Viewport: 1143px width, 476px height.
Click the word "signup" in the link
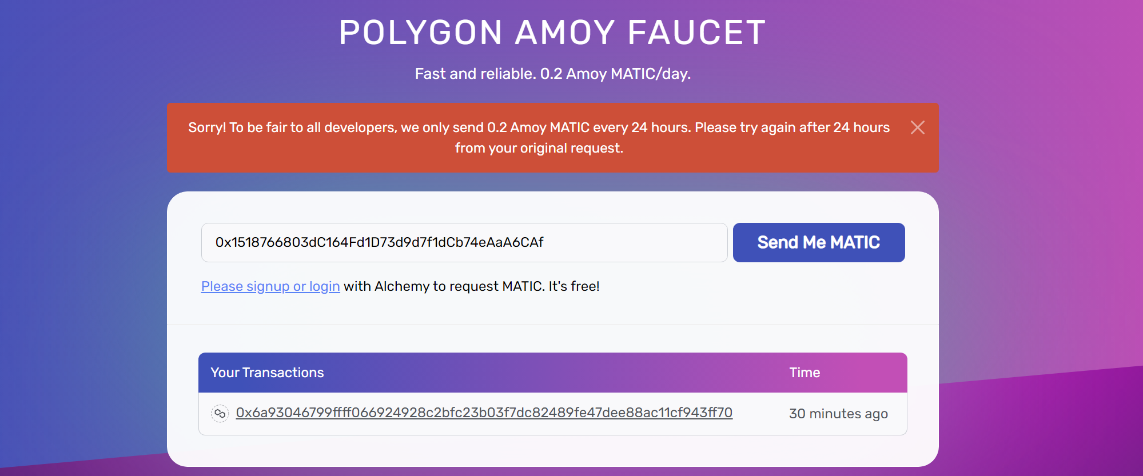coord(268,286)
